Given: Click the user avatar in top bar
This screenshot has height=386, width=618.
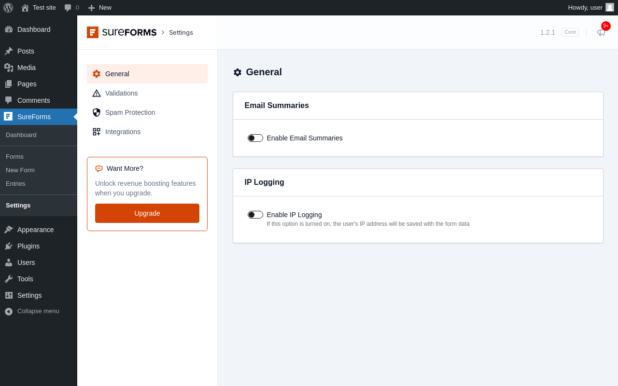Looking at the screenshot, I should [x=610, y=7].
